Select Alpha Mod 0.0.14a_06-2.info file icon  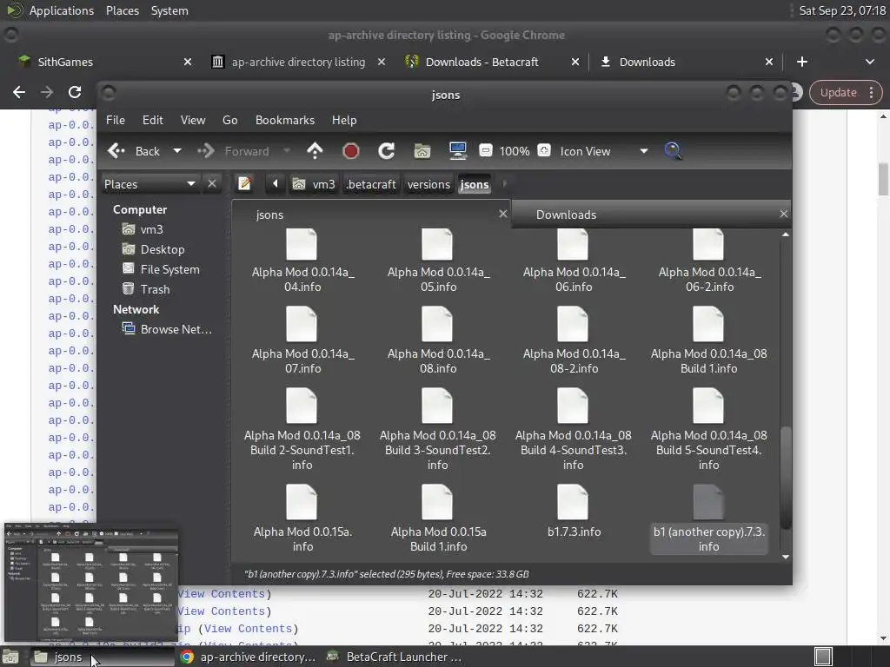tap(708, 244)
